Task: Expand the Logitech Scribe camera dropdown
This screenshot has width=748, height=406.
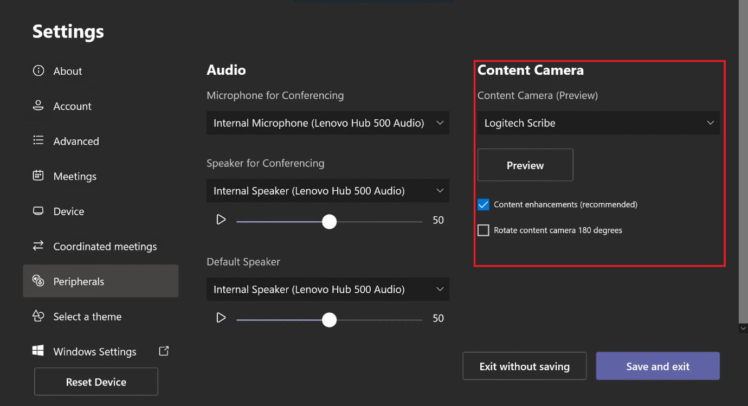Action: pos(598,123)
